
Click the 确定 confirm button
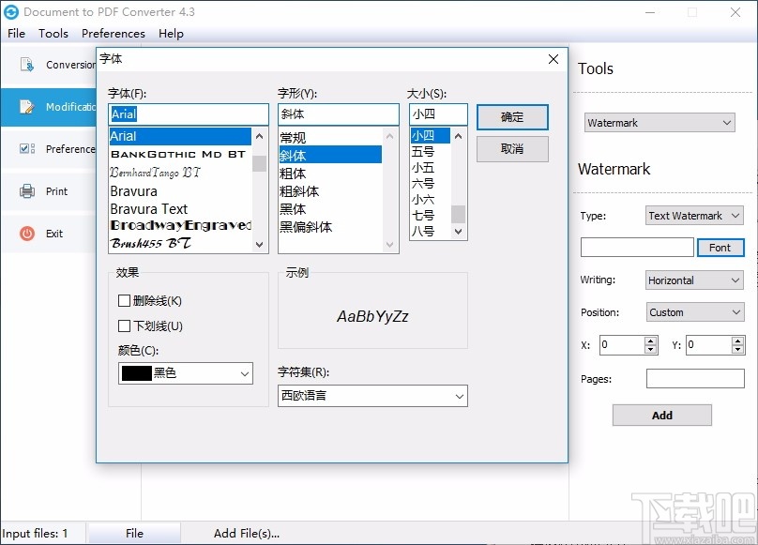(512, 117)
